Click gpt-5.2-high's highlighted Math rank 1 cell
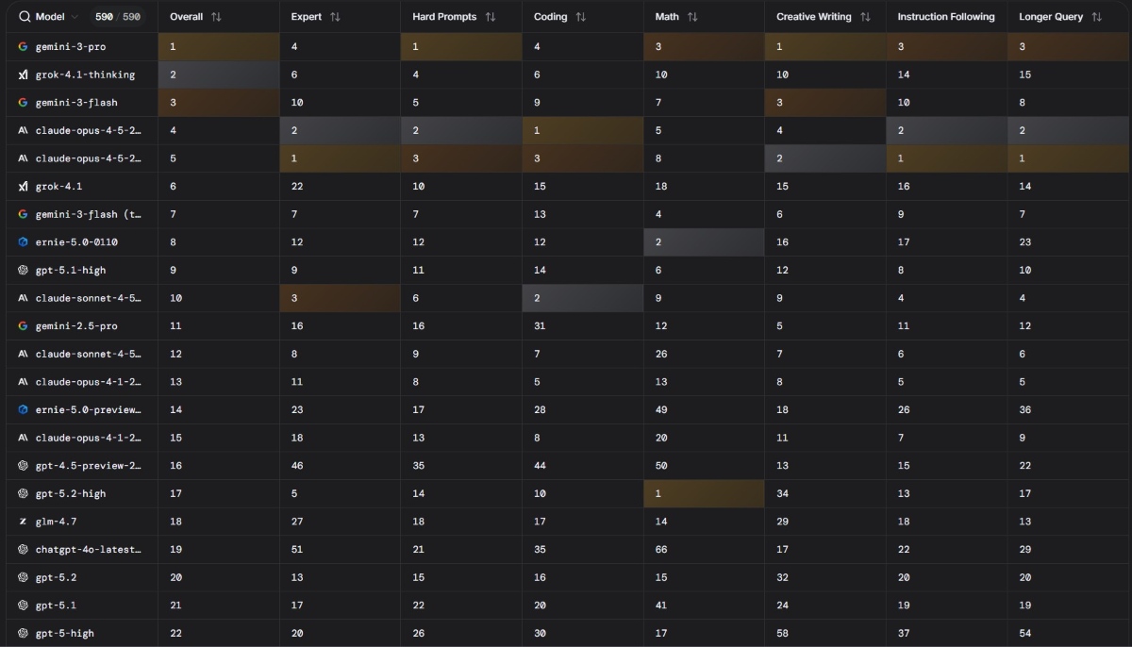Screen dimensions: 1132x647 coord(704,493)
